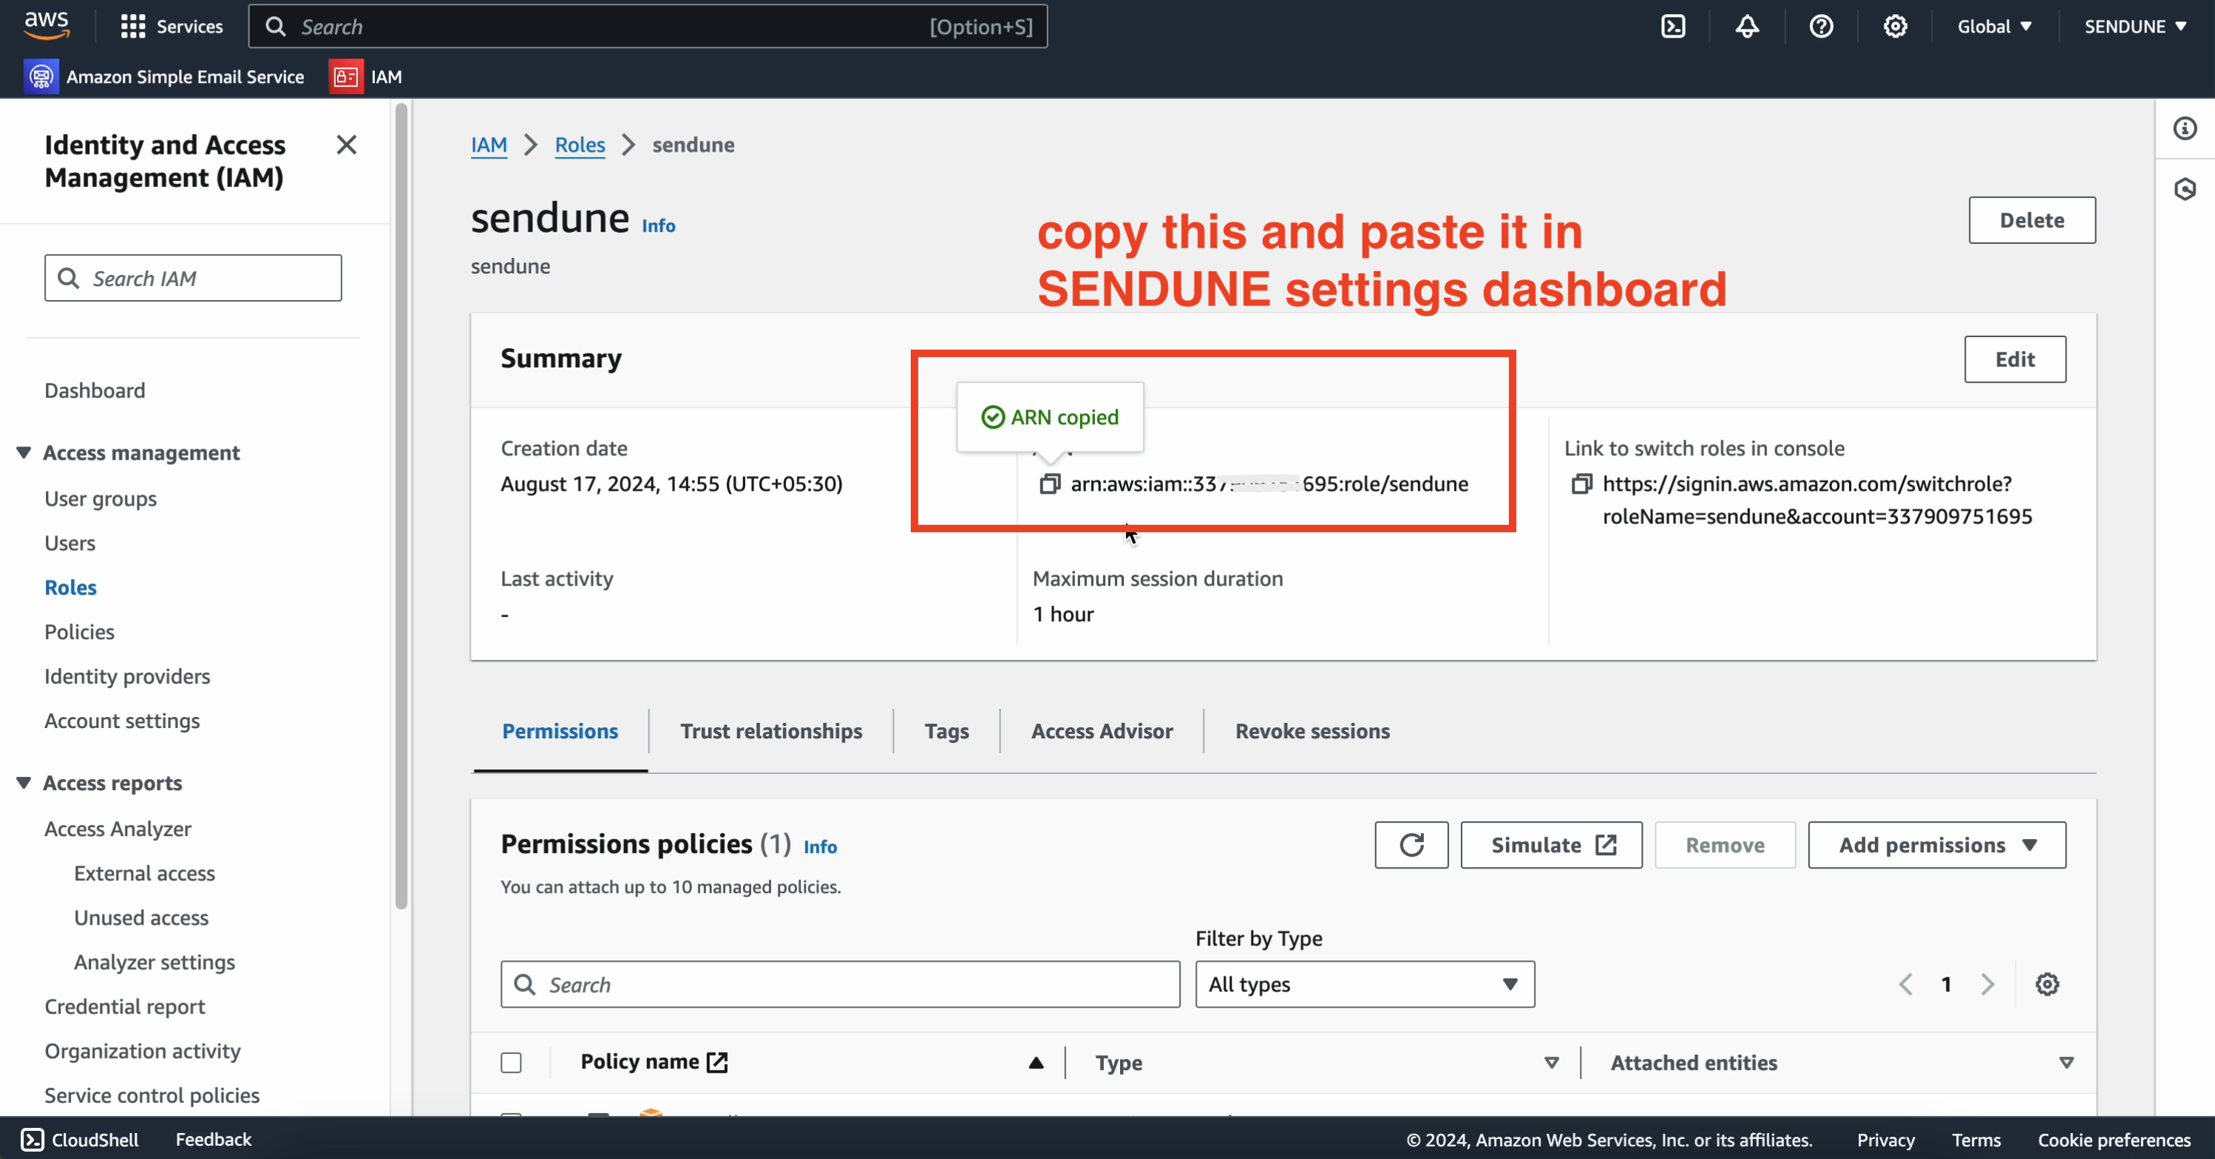Viewport: 2215px width, 1159px height.
Task: Open Roles in the sidebar
Action: [x=70, y=588]
